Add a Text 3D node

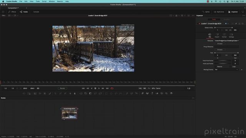point(152,94)
